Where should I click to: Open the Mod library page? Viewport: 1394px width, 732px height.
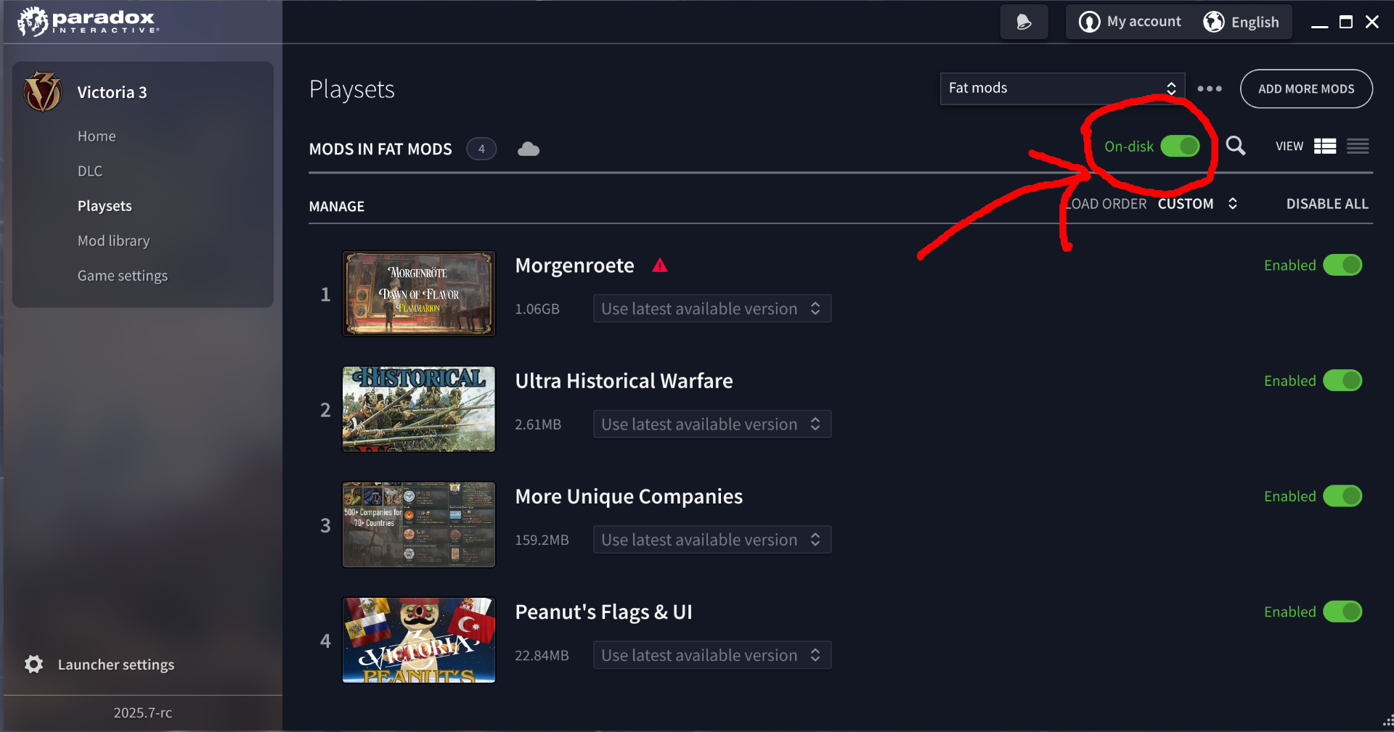click(x=113, y=241)
